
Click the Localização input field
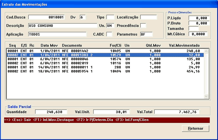pos(149,17)
